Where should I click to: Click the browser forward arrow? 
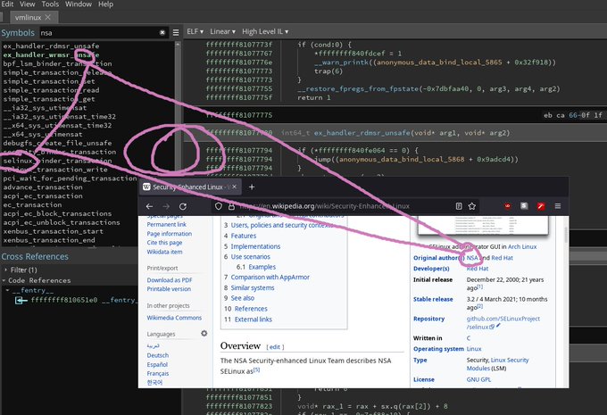[166, 206]
